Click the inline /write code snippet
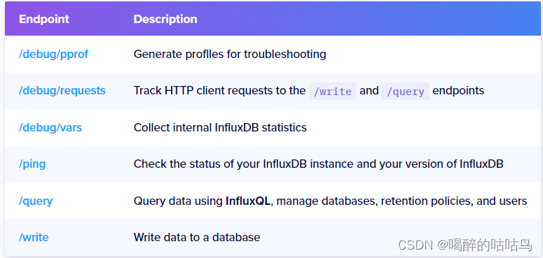 click(x=332, y=91)
